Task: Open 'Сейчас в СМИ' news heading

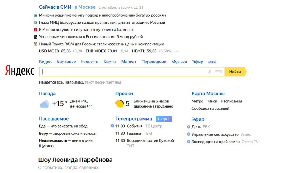Action: tap(55, 7)
